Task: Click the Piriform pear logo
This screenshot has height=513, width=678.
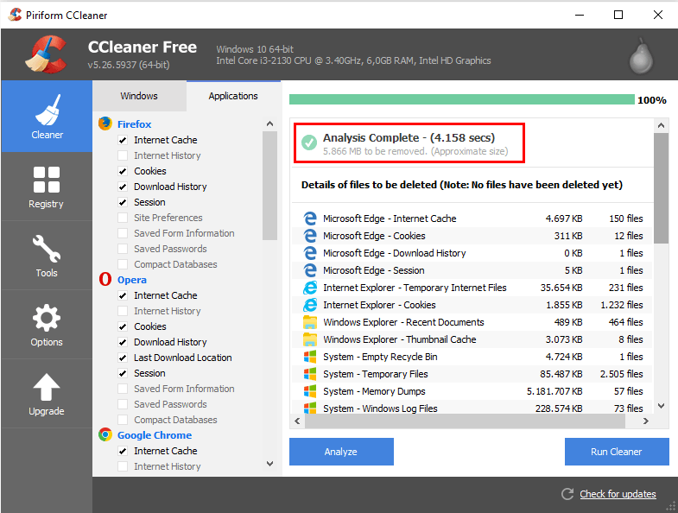Action: (x=641, y=56)
